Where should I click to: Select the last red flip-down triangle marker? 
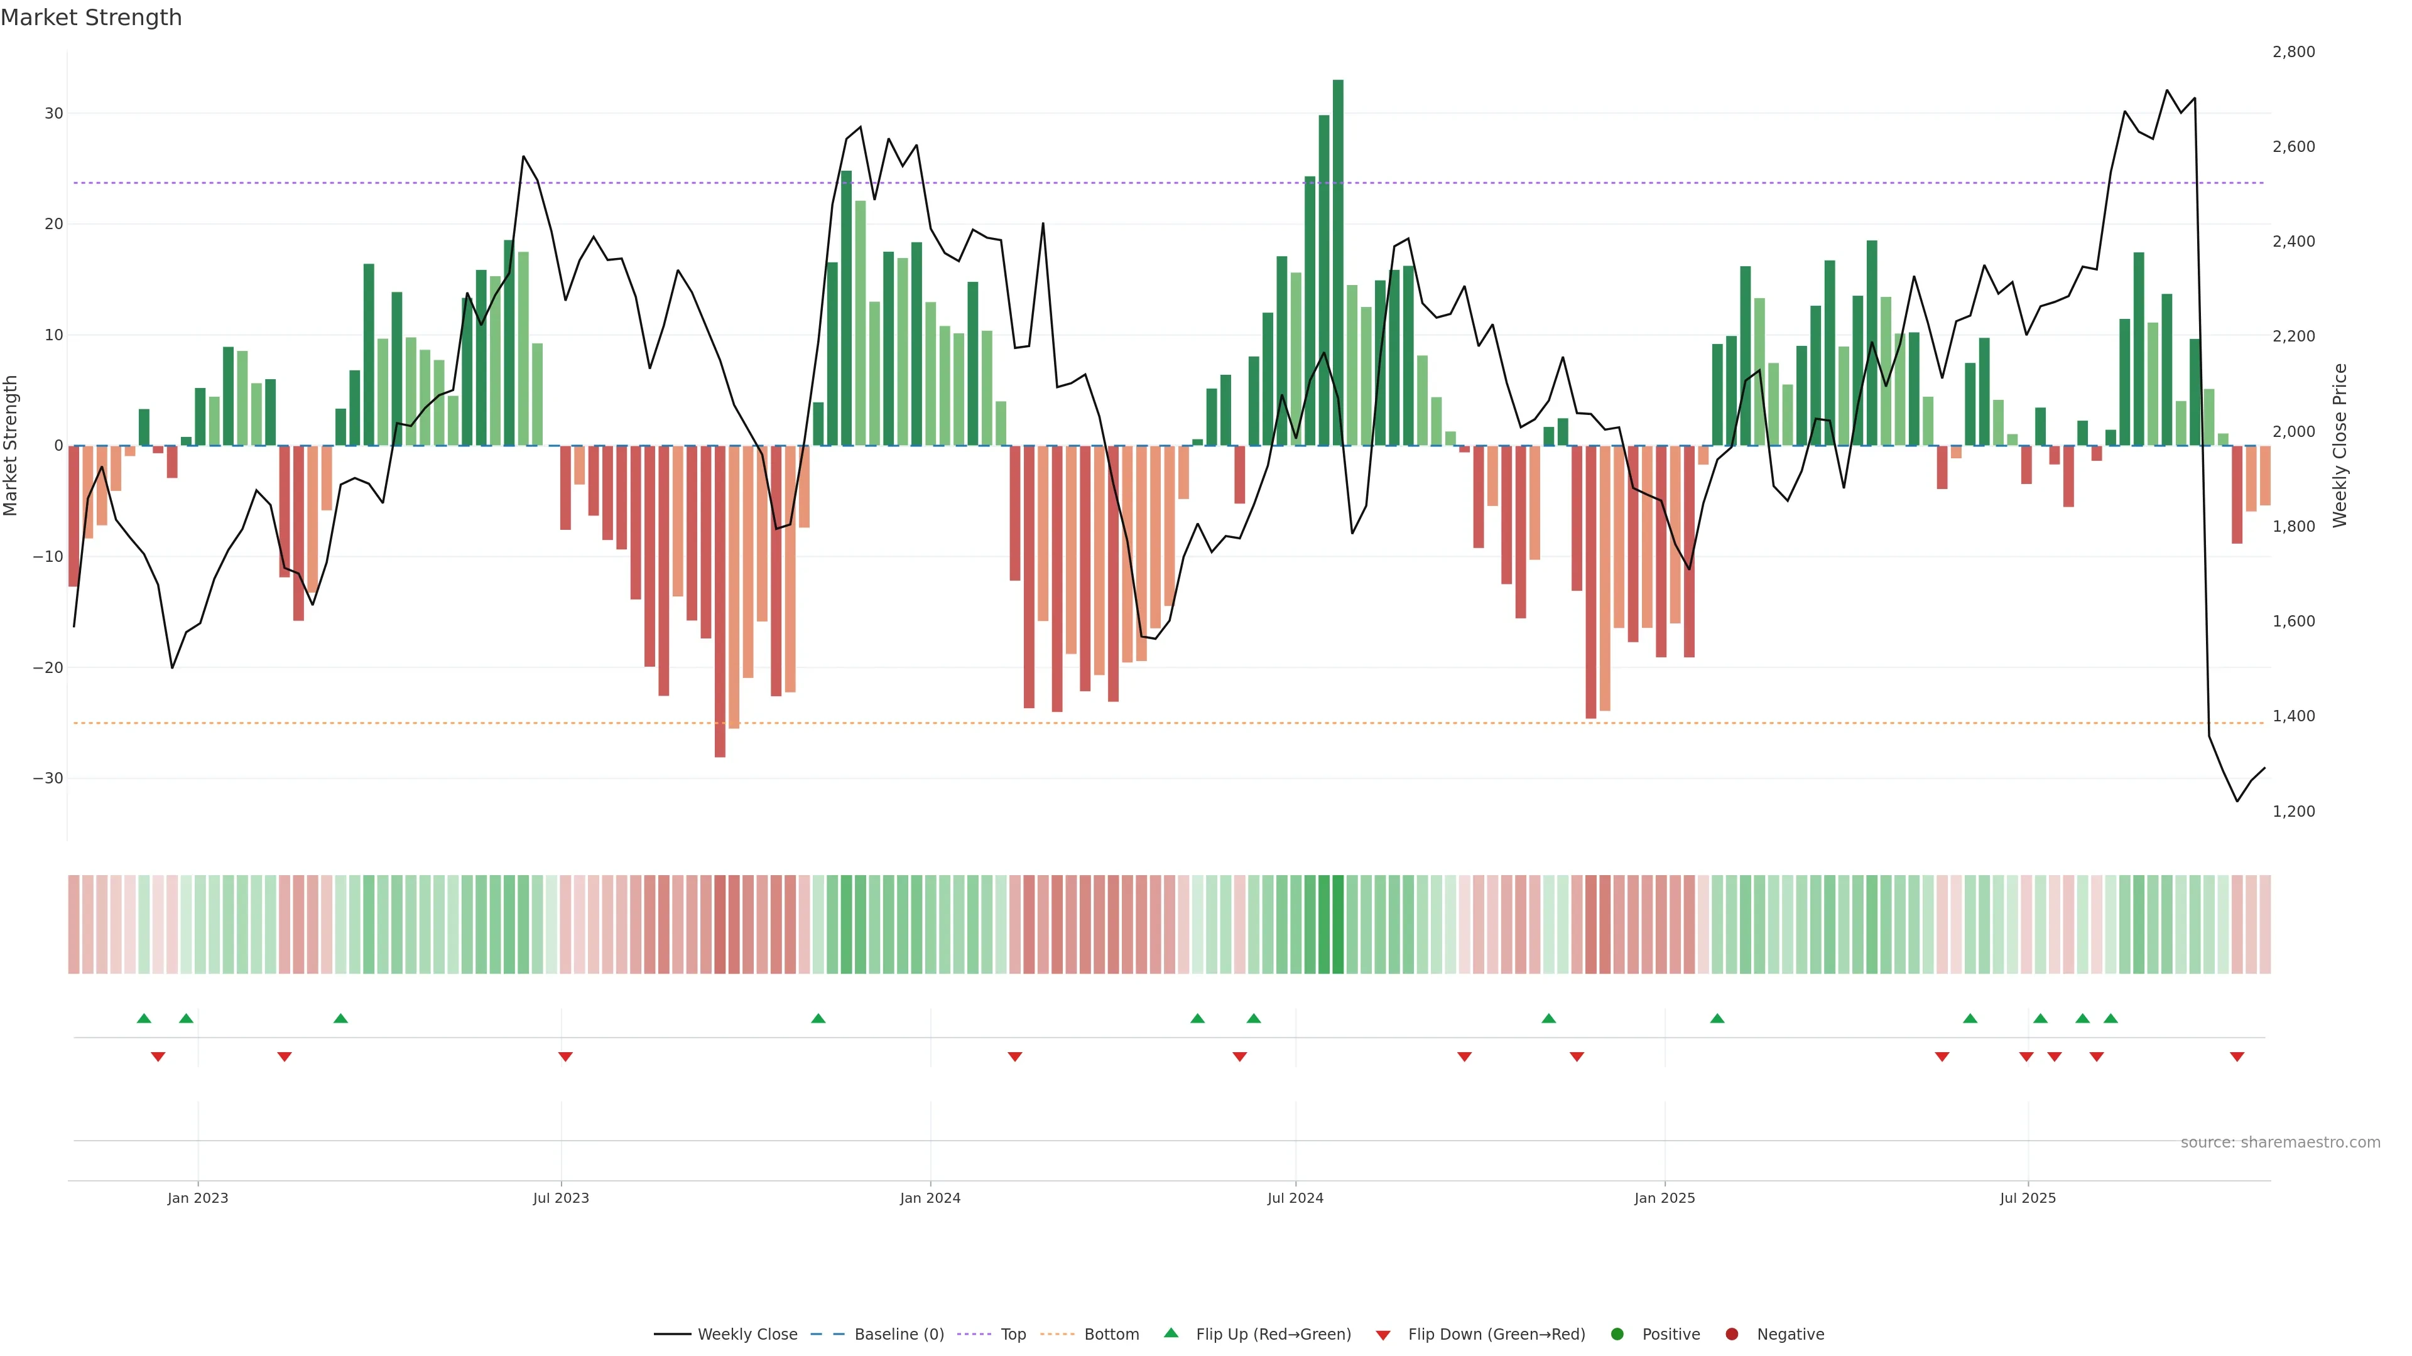coord(2237,1057)
